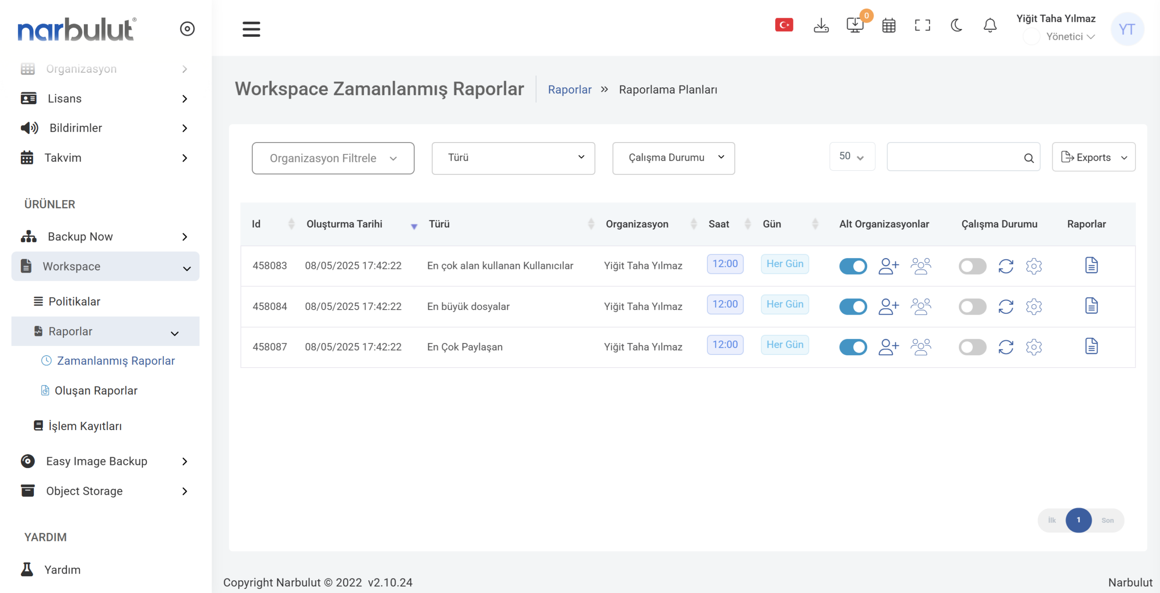Image resolution: width=1160 pixels, height=593 pixels.
Task: Expand Object Storage menu
Action: tap(105, 491)
